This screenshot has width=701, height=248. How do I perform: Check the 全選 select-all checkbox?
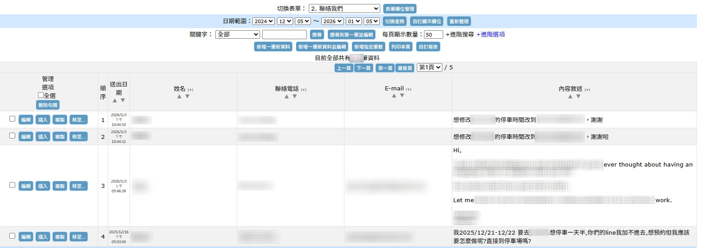(41, 95)
